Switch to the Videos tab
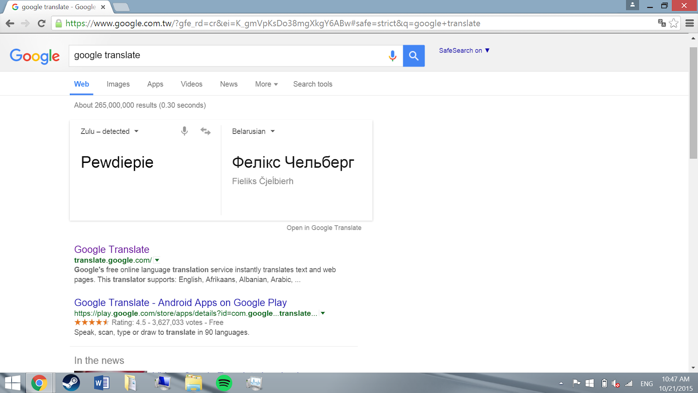This screenshot has height=393, width=698. 192,84
